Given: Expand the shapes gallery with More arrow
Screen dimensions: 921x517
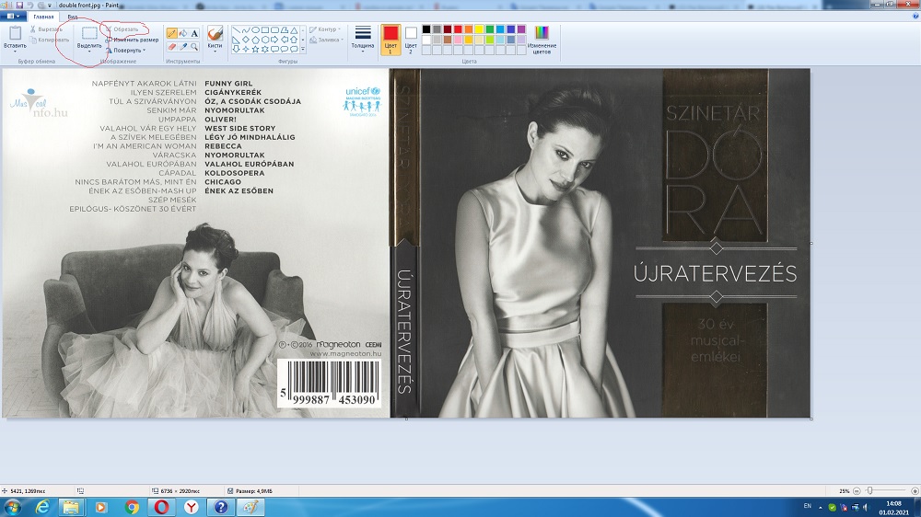Looking at the screenshot, I should pyautogui.click(x=303, y=50).
